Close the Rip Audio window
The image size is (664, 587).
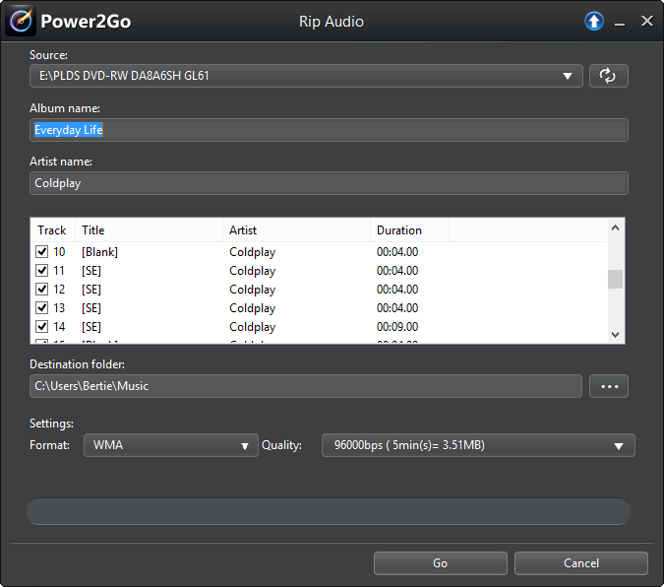coord(646,21)
